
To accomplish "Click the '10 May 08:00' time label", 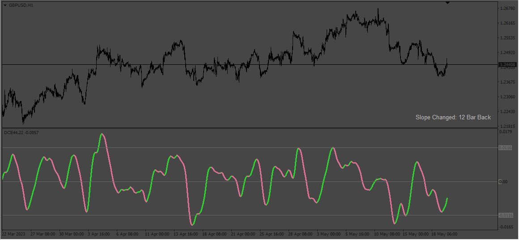I will [387, 234].
